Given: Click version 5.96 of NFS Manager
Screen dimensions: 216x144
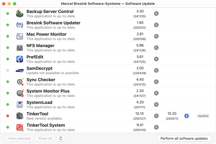Looking at the screenshot, I should point(140,45).
